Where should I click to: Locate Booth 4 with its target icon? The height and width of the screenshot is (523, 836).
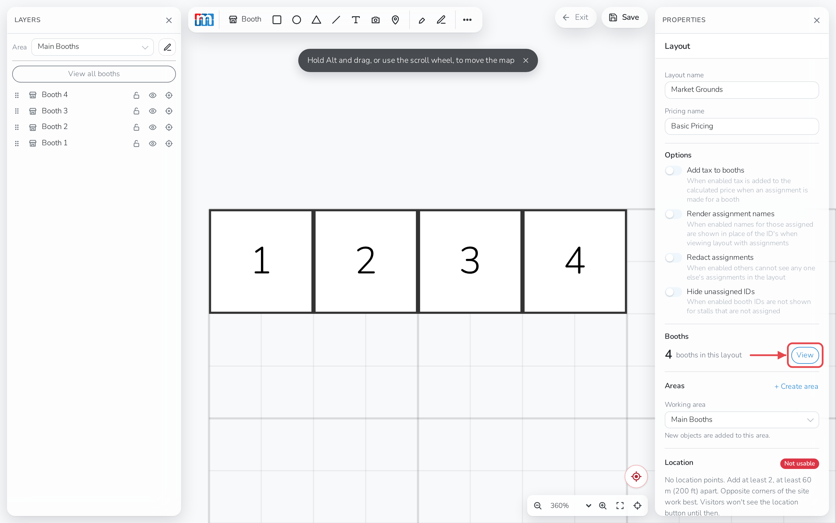click(169, 95)
